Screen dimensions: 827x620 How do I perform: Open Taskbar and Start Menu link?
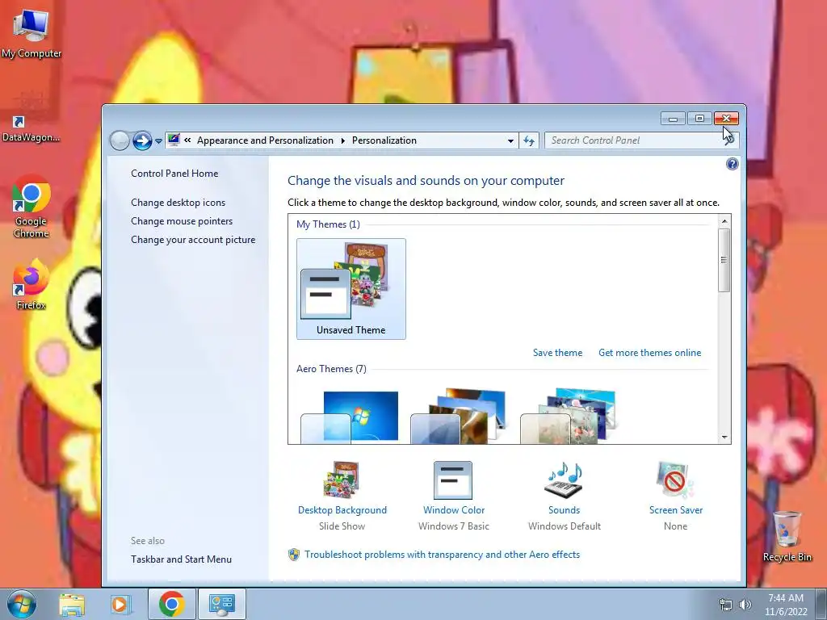181,559
